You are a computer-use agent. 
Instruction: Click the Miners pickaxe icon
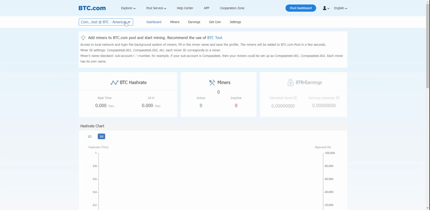(x=212, y=83)
